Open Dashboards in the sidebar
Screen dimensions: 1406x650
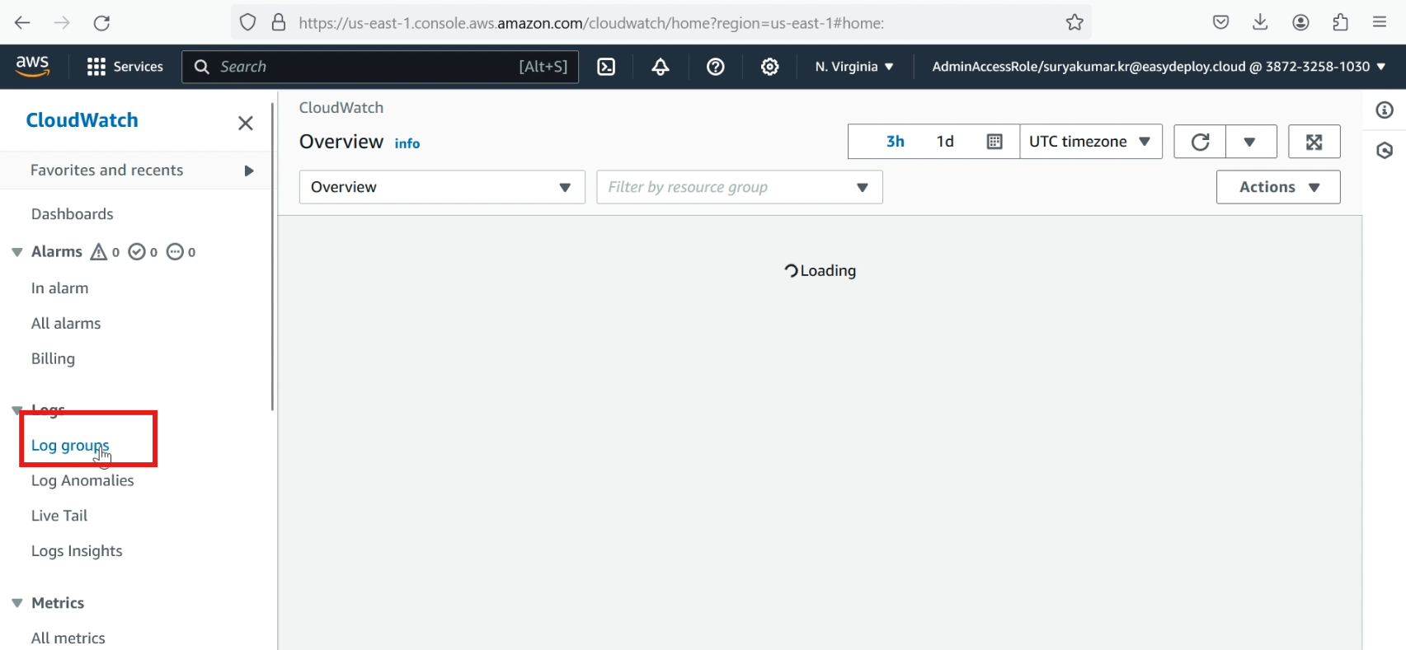pyautogui.click(x=73, y=214)
